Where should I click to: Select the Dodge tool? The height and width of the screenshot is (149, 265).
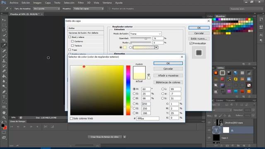click(4, 87)
